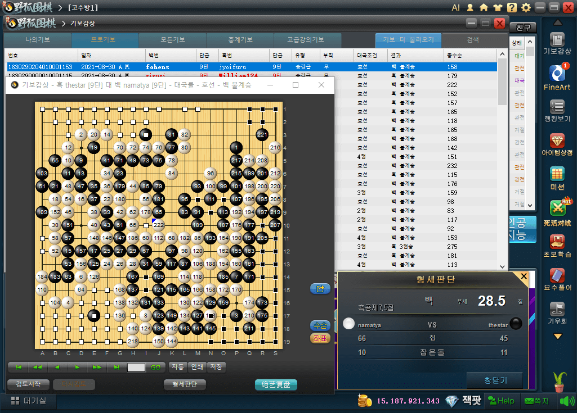
Task: Open the help question mark icon
Action: pos(512,7)
